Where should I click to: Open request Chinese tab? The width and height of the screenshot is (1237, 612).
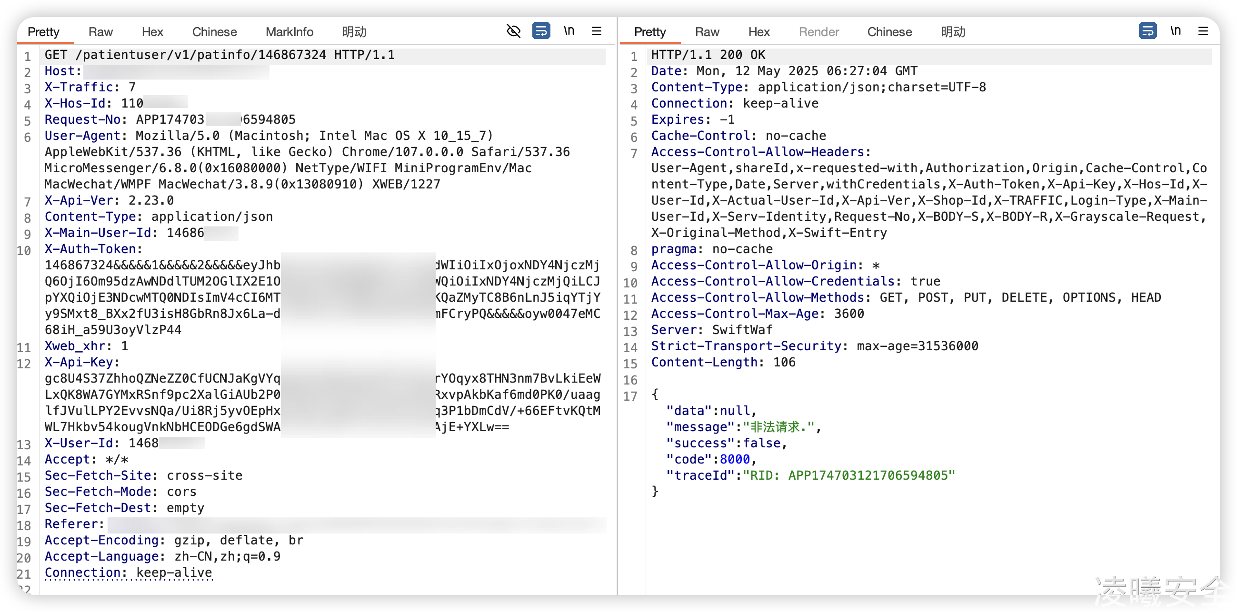(x=214, y=32)
